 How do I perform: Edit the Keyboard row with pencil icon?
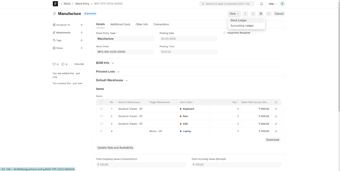(x=276, y=109)
